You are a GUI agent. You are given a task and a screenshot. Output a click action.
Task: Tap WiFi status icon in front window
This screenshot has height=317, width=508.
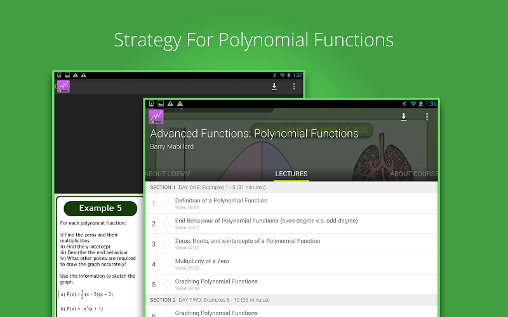[x=413, y=103]
